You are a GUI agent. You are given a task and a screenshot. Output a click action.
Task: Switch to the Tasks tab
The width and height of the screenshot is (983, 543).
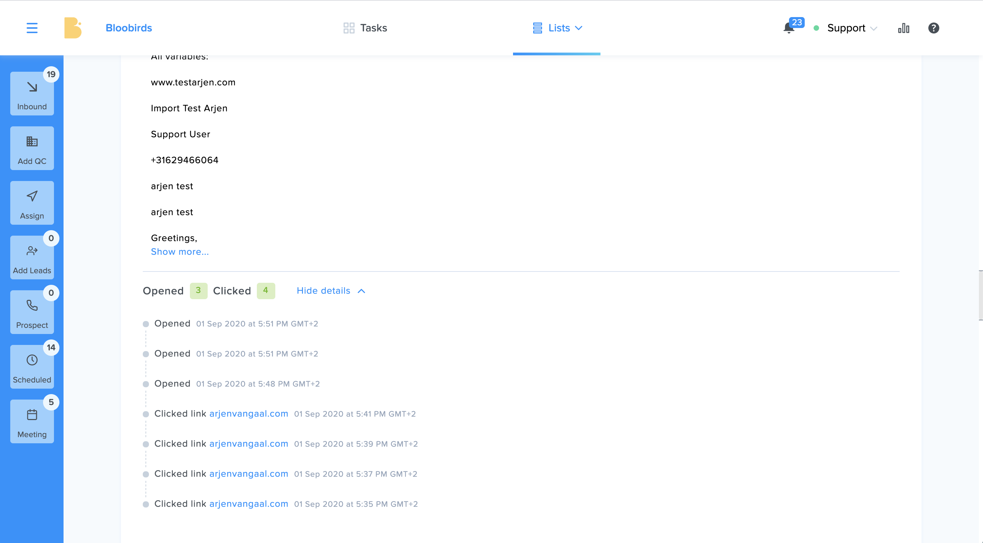pos(365,28)
